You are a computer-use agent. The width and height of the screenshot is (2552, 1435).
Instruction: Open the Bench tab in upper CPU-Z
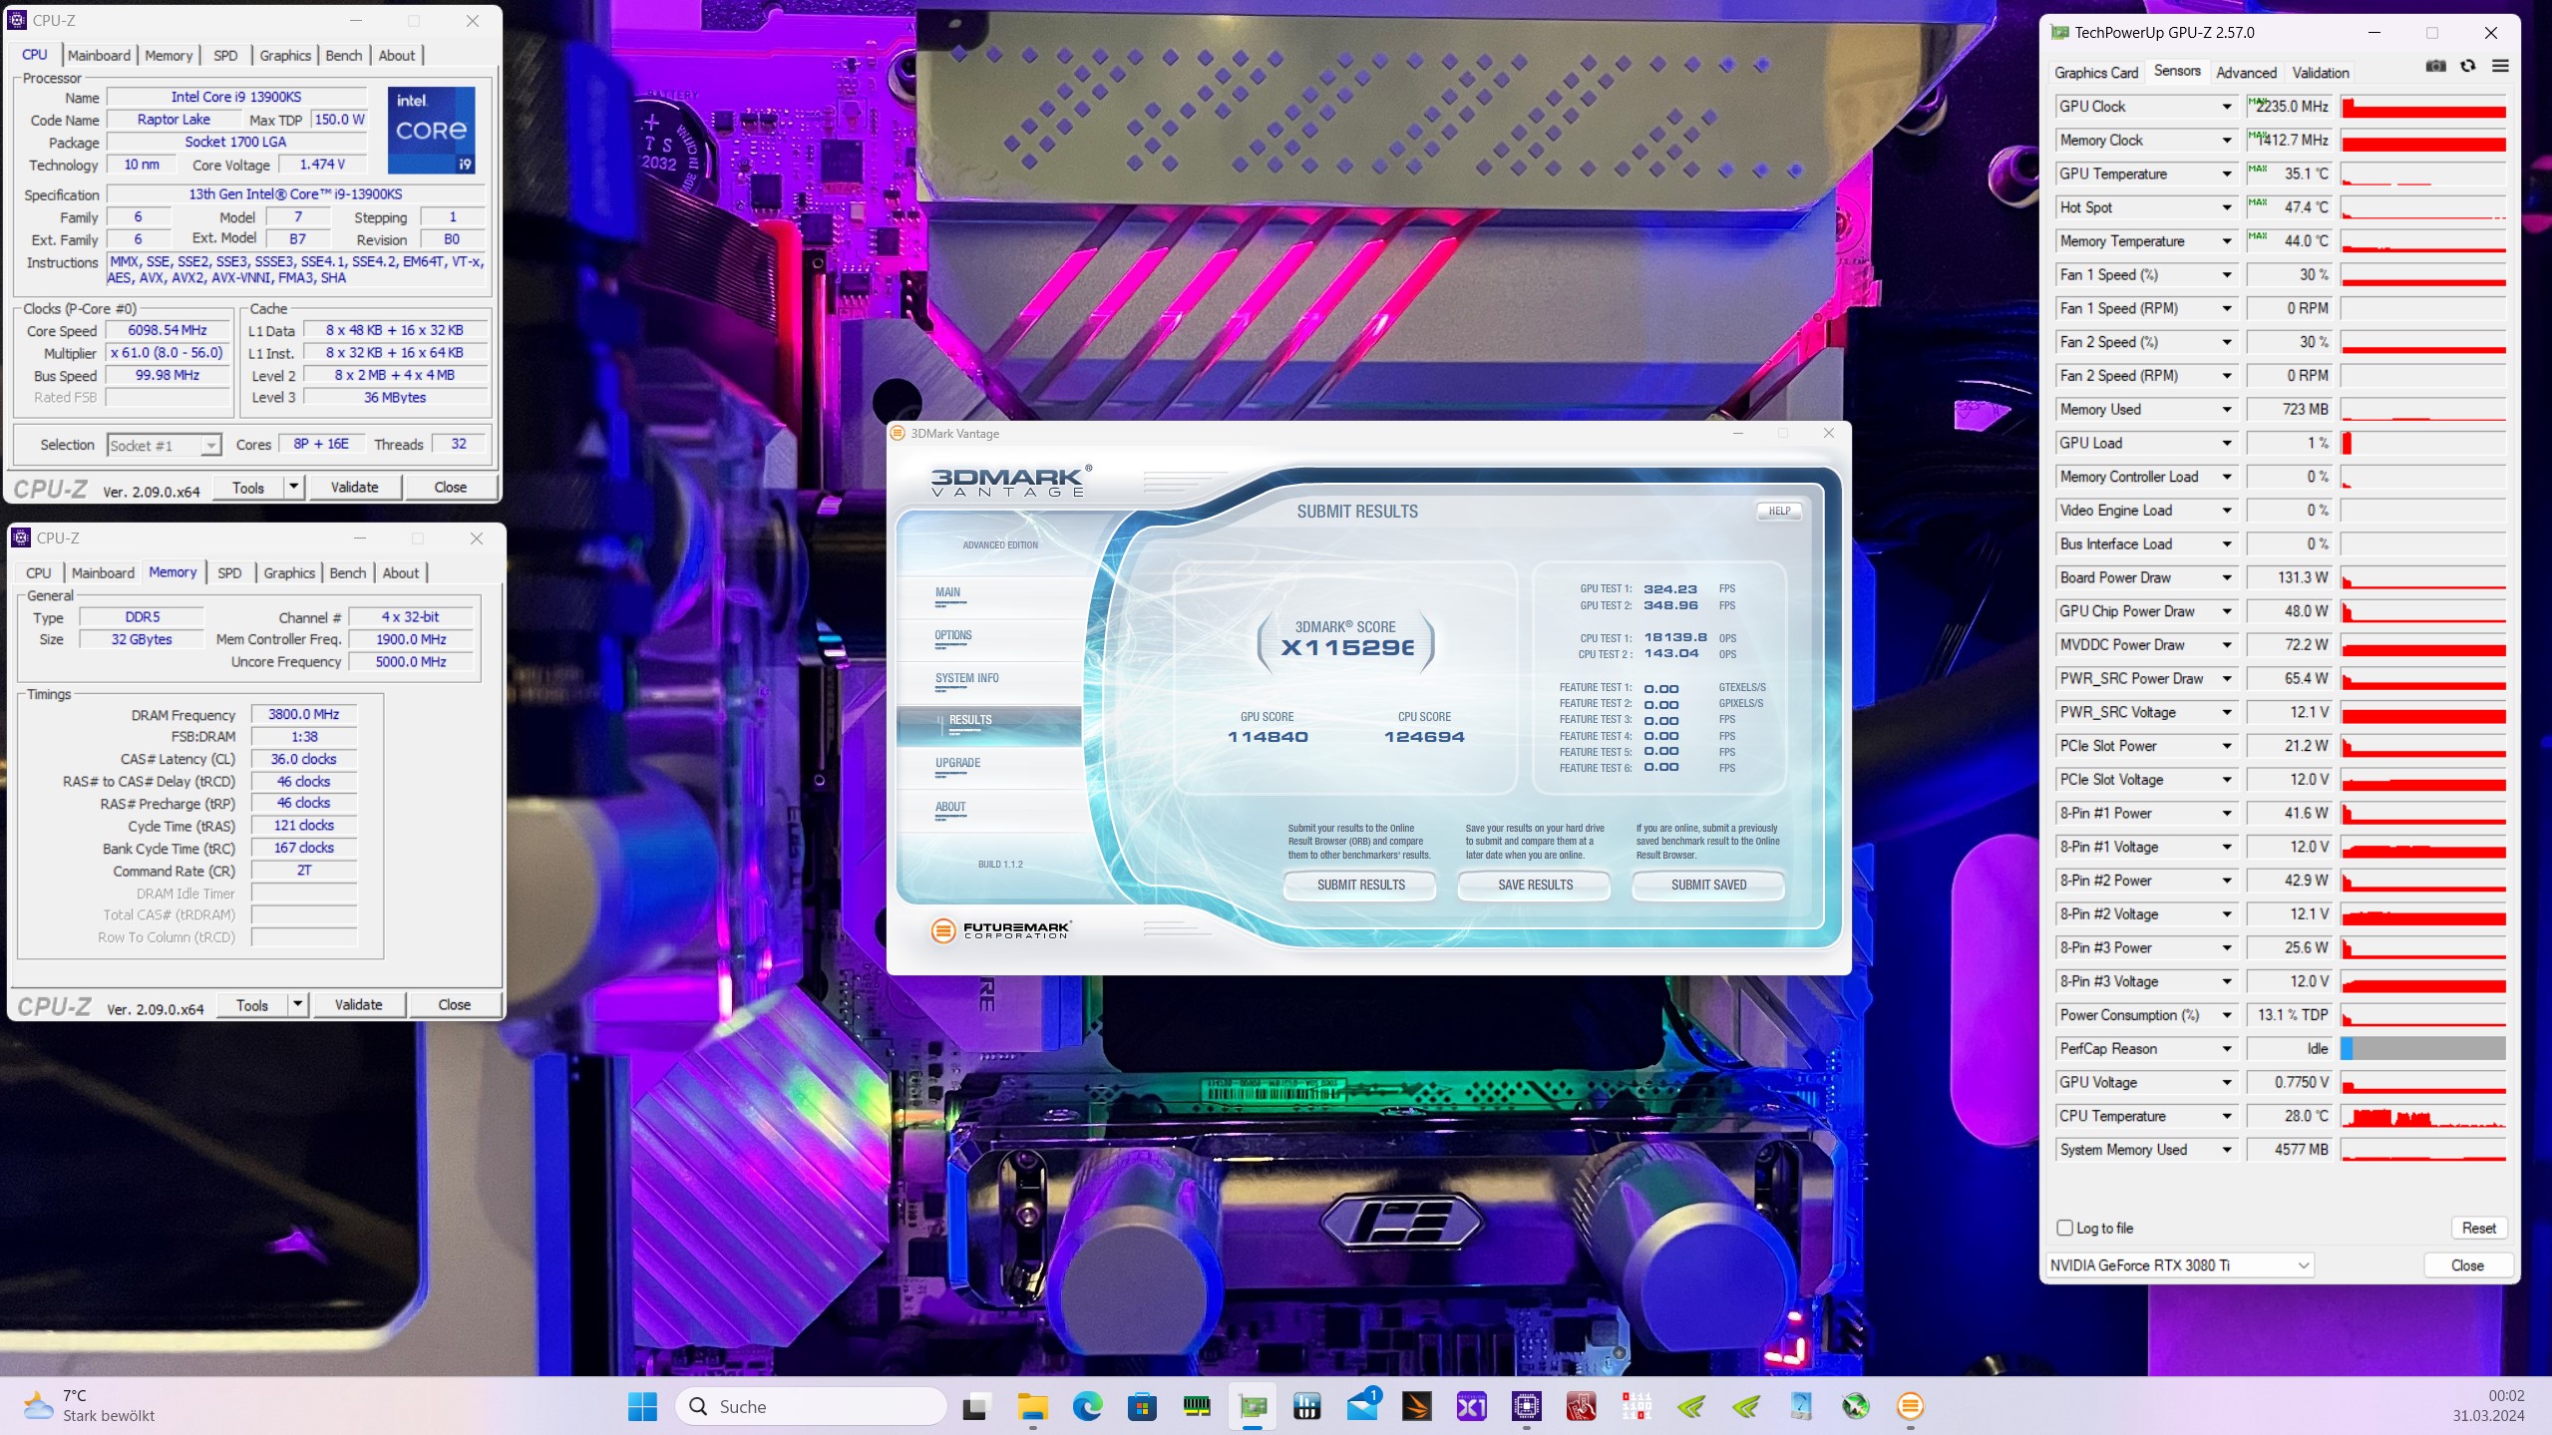click(344, 56)
